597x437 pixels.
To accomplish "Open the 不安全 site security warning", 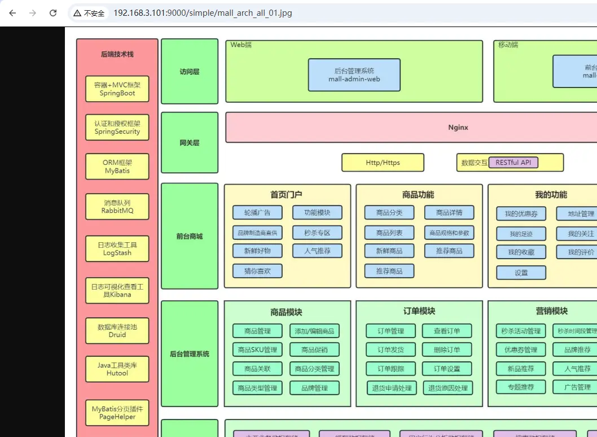I will [x=89, y=13].
